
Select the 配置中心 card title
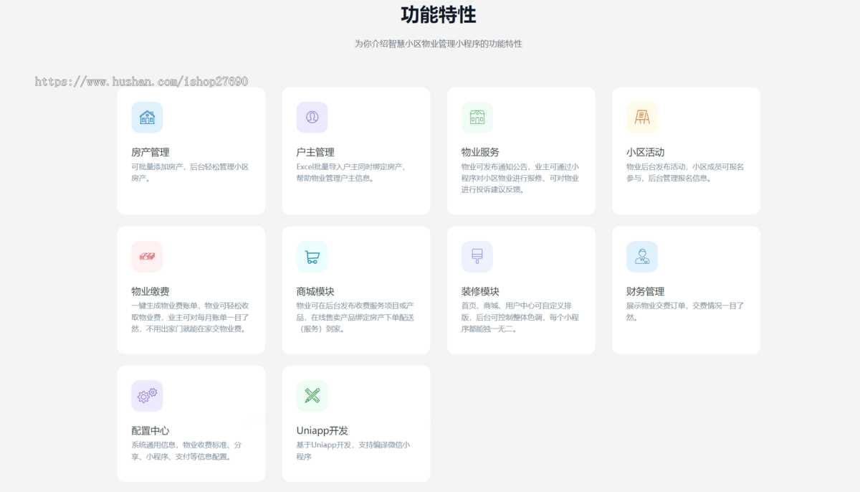tap(150, 430)
